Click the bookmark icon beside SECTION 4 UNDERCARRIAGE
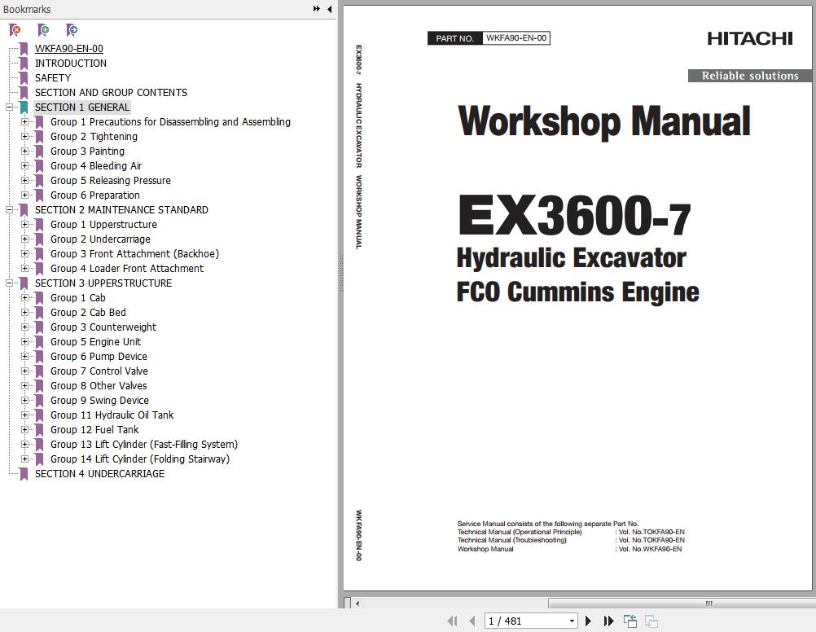Image resolution: width=816 pixels, height=632 pixels. (24, 474)
